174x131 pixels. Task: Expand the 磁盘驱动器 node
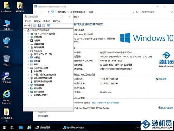[28, 44]
